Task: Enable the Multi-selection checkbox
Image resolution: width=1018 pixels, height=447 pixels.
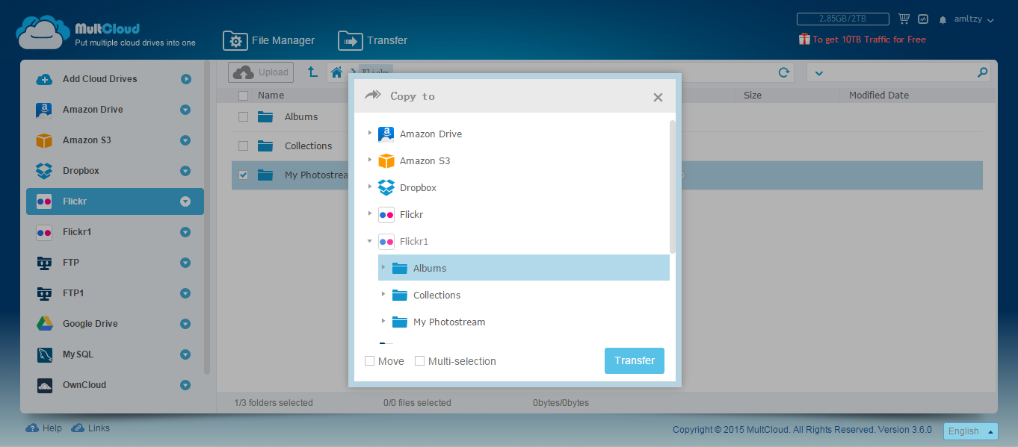Action: 420,361
